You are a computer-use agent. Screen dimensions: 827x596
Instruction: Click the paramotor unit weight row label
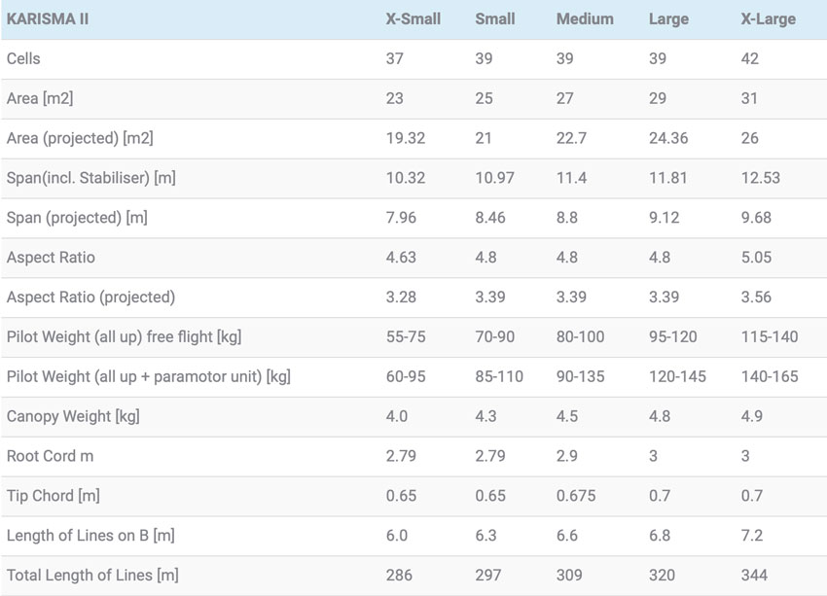coord(149,377)
